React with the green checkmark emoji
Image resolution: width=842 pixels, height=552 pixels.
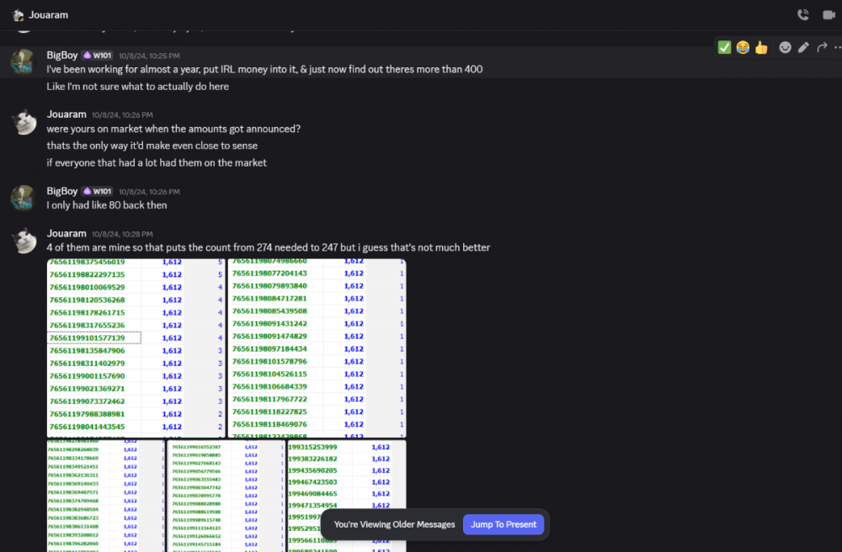[x=724, y=47]
